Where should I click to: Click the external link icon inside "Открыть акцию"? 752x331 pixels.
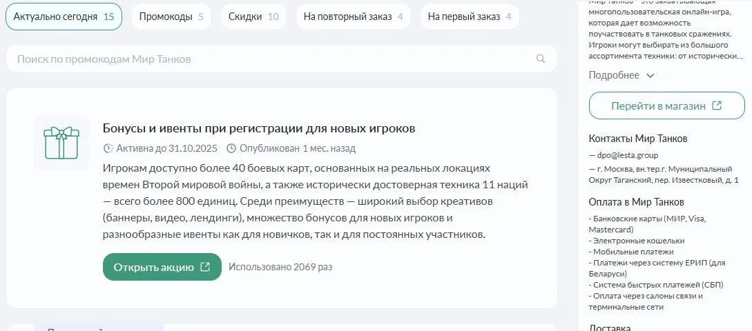205,268
